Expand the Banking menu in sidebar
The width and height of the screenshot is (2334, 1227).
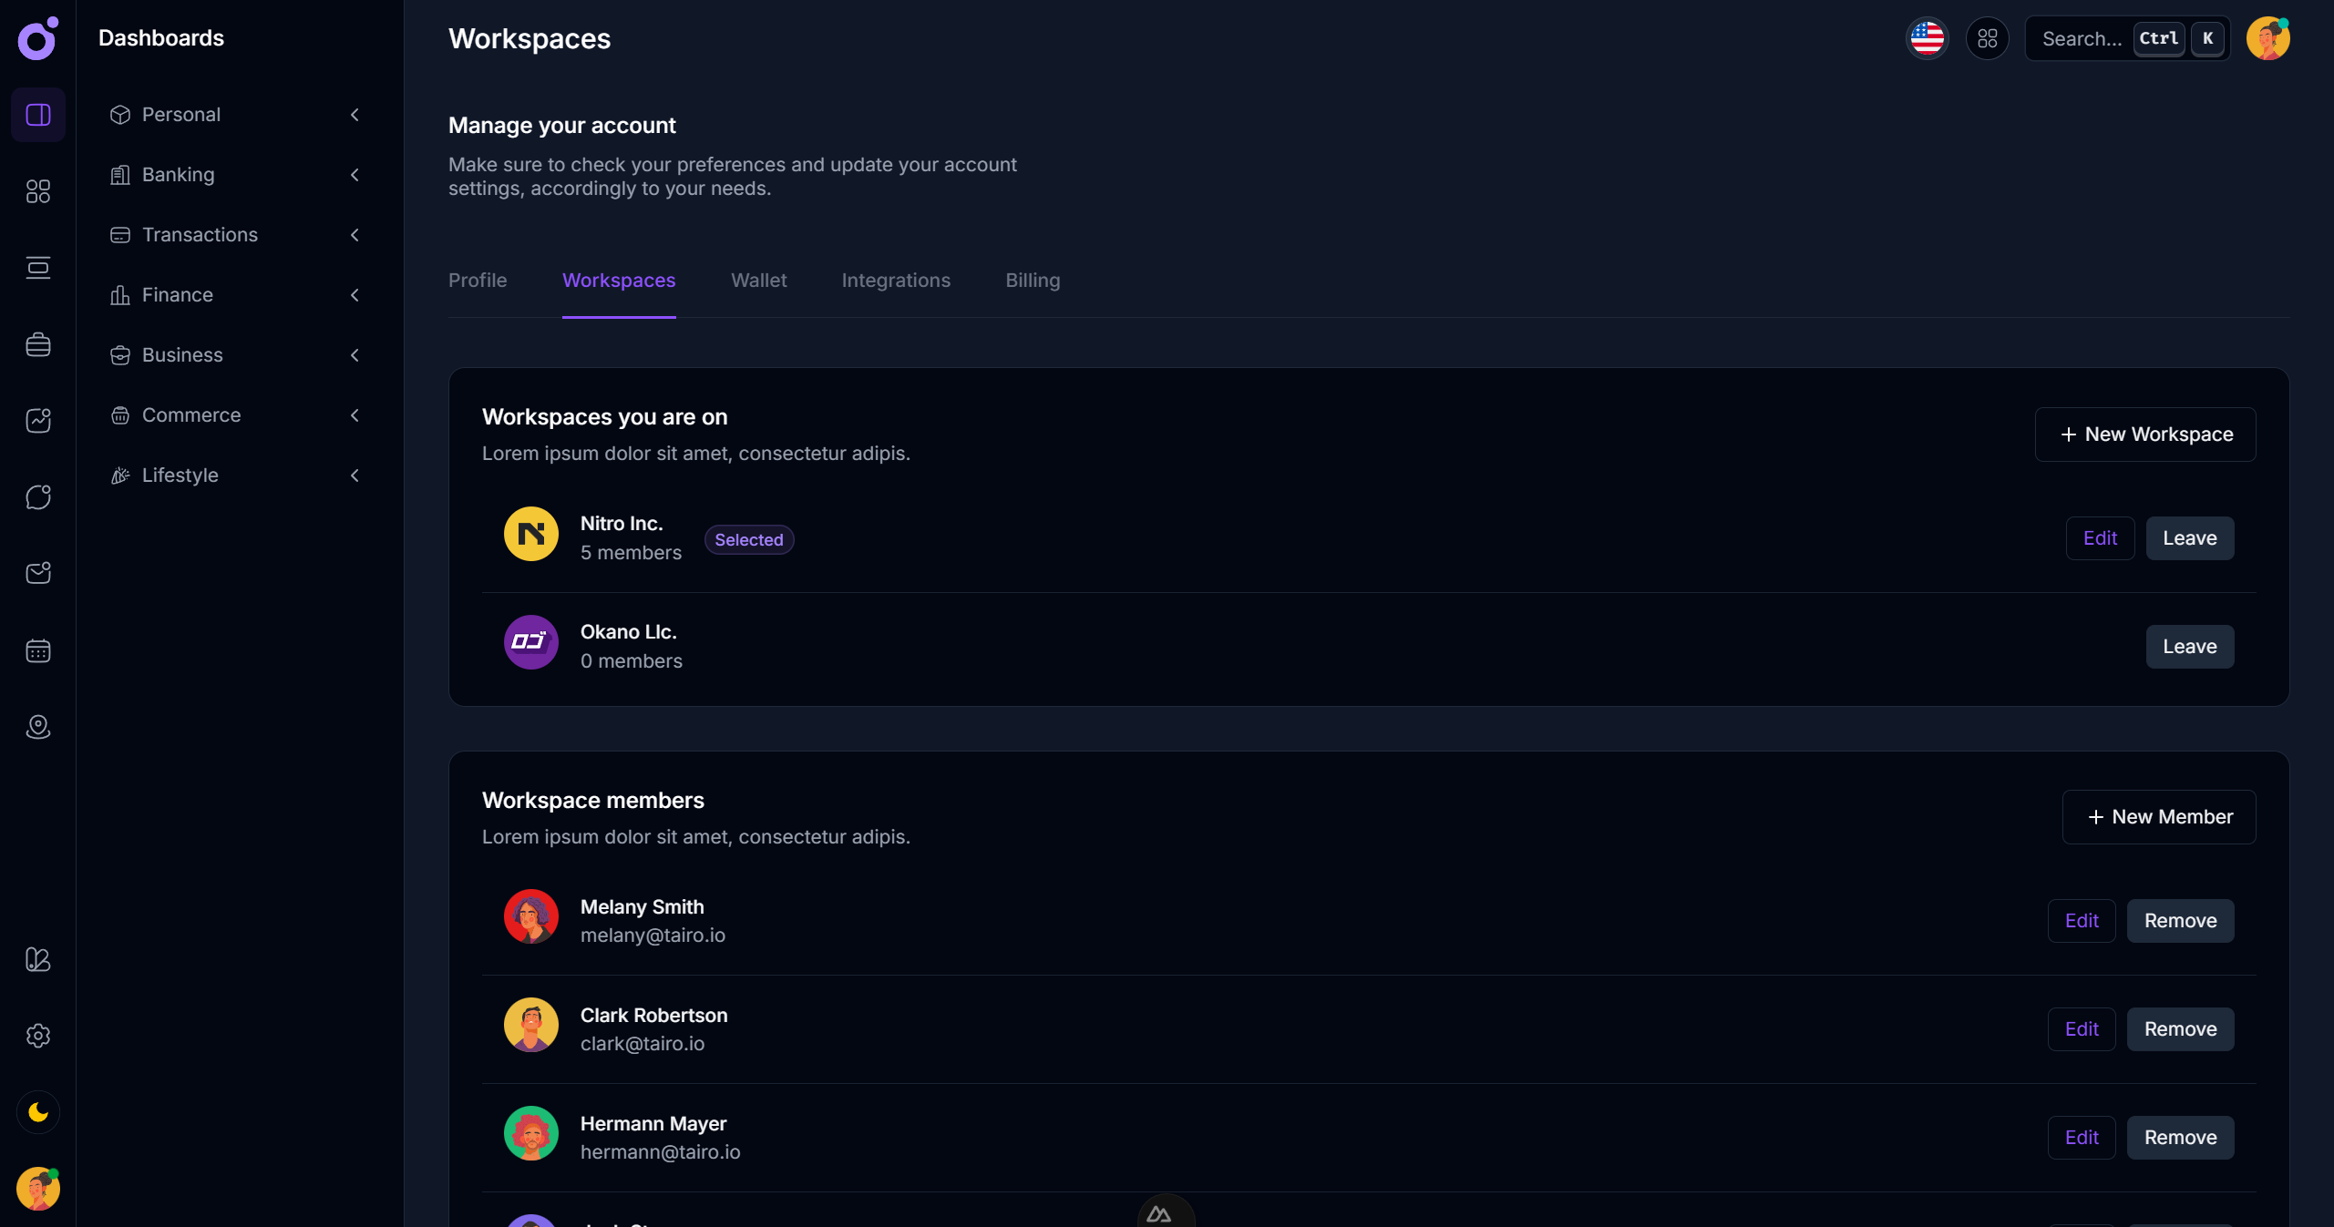pyautogui.click(x=355, y=174)
